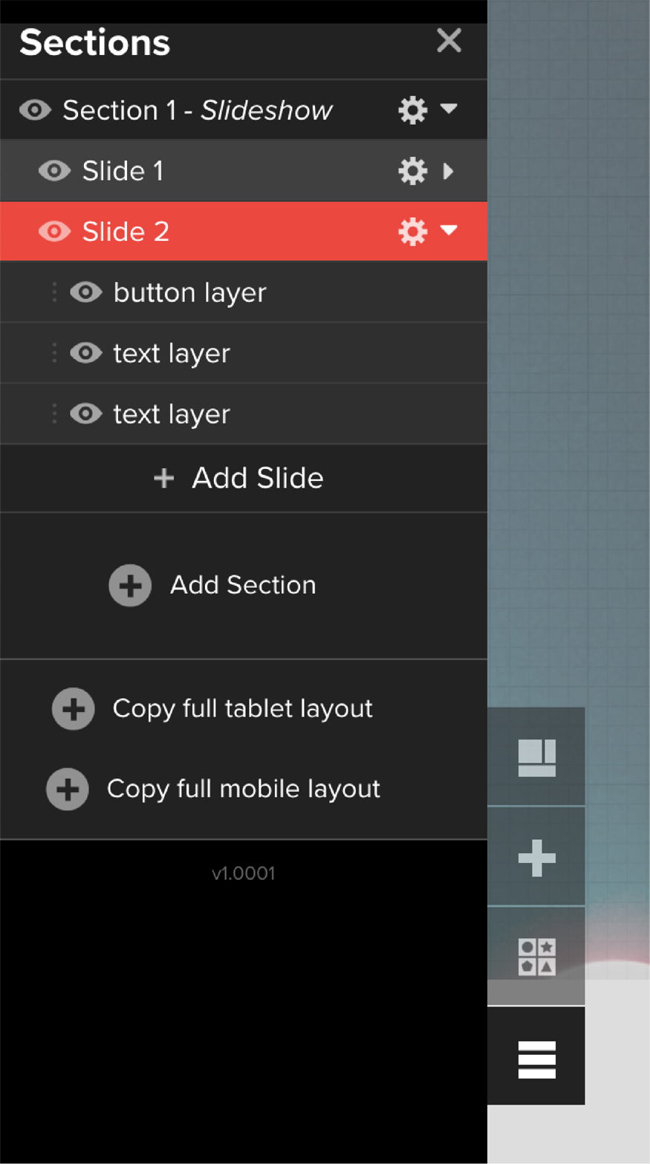Toggle visibility of Section 1 Slideshow
Image resolution: width=650 pixels, height=1164 pixels.
tap(35, 110)
